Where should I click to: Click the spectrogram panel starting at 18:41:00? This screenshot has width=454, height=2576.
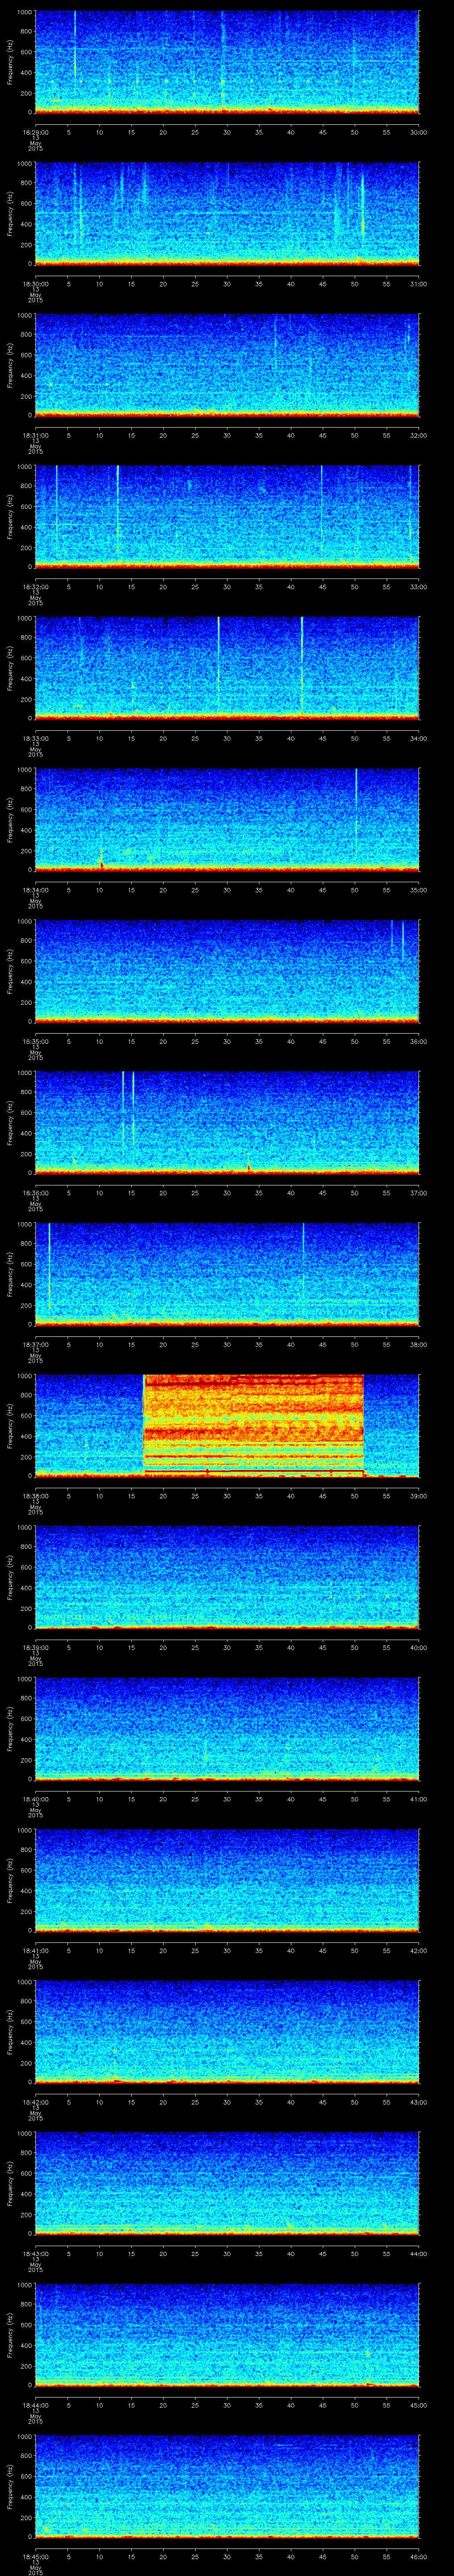click(x=227, y=1880)
